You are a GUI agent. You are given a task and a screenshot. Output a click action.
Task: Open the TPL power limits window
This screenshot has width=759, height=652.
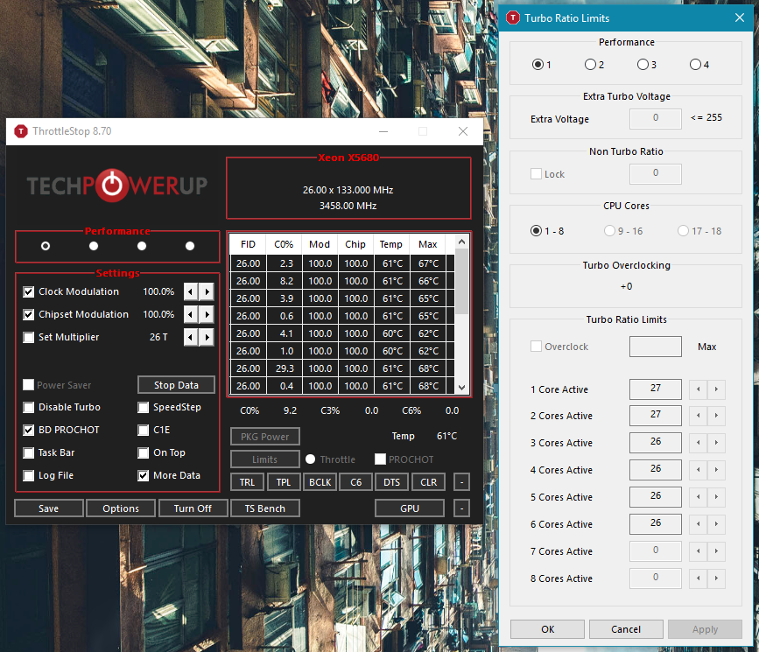pos(284,482)
